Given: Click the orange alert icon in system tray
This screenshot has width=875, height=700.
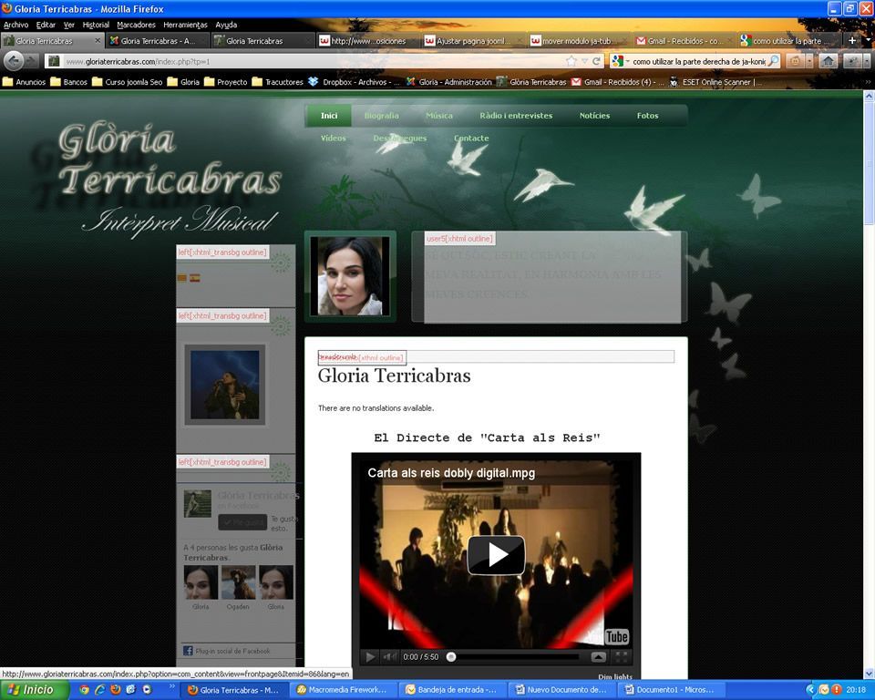Looking at the screenshot, I should coord(836,689).
